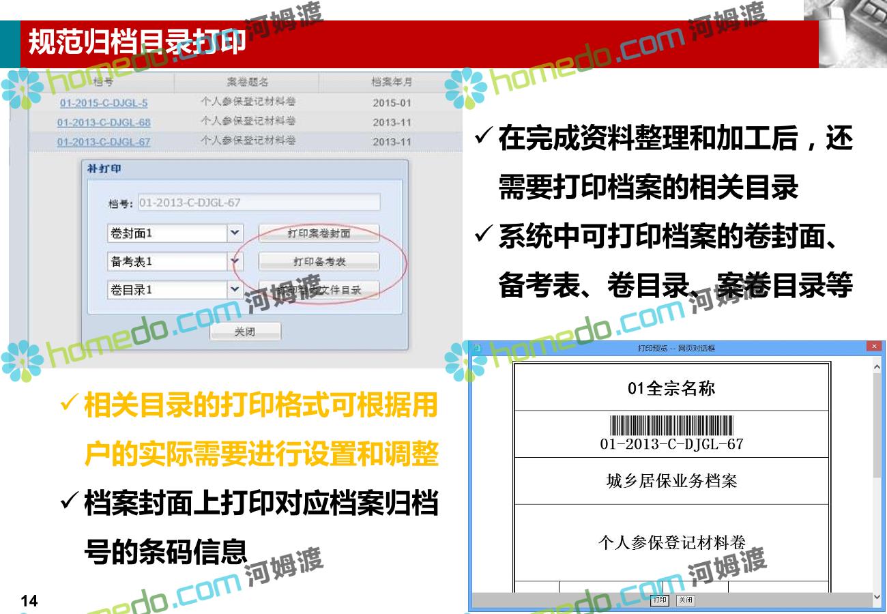This screenshot has width=887, height=614.
Task: Open archive link 01-2015-C-DJGL-5
Action: tap(104, 104)
